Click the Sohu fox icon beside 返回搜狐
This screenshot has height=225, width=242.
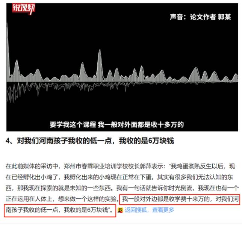120,210
